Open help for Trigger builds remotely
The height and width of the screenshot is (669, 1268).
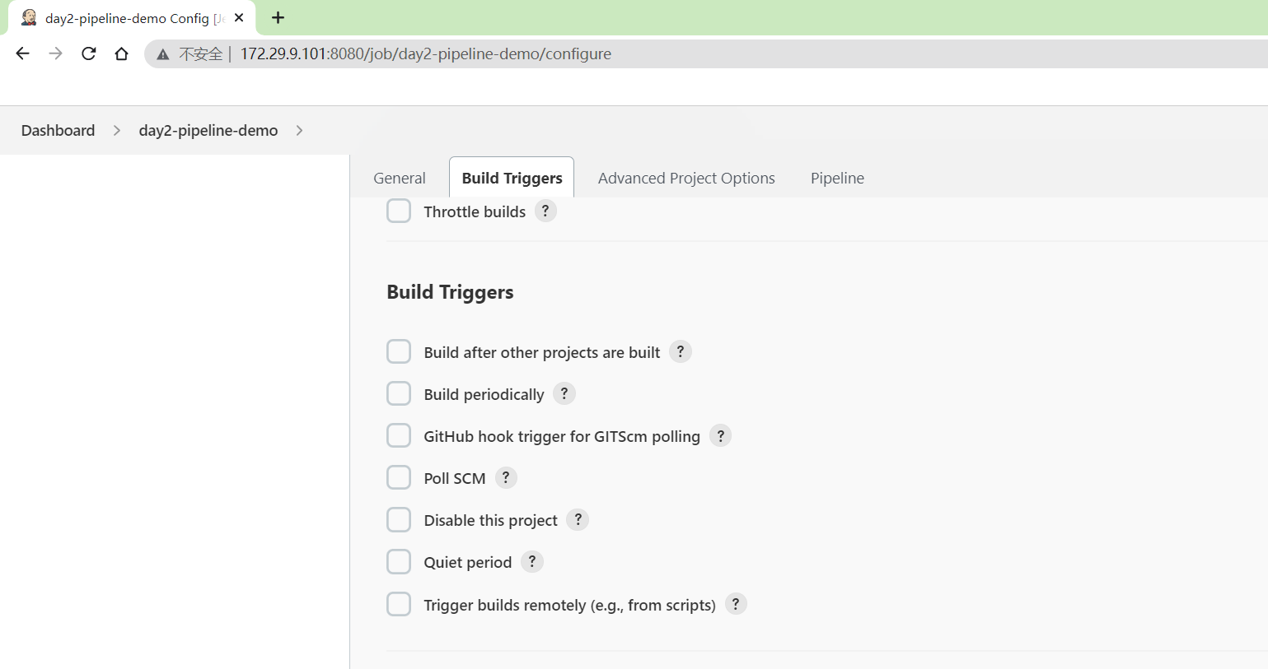(x=736, y=604)
